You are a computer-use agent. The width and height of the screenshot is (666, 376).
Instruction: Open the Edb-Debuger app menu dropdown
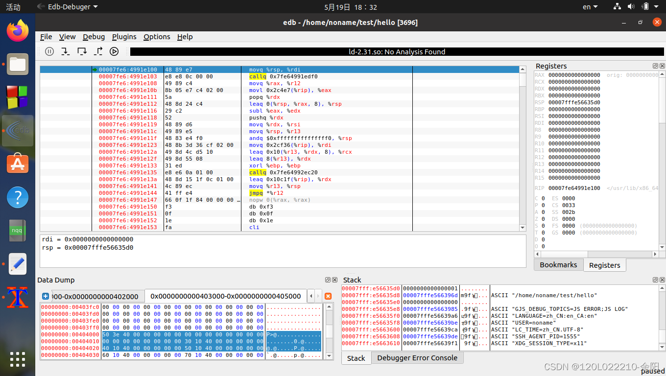click(67, 7)
